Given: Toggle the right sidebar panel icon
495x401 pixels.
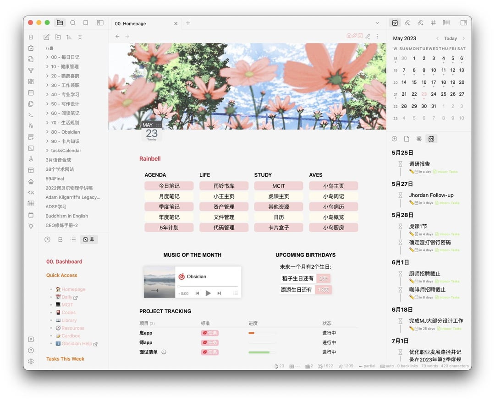Looking at the screenshot, I should point(463,23).
